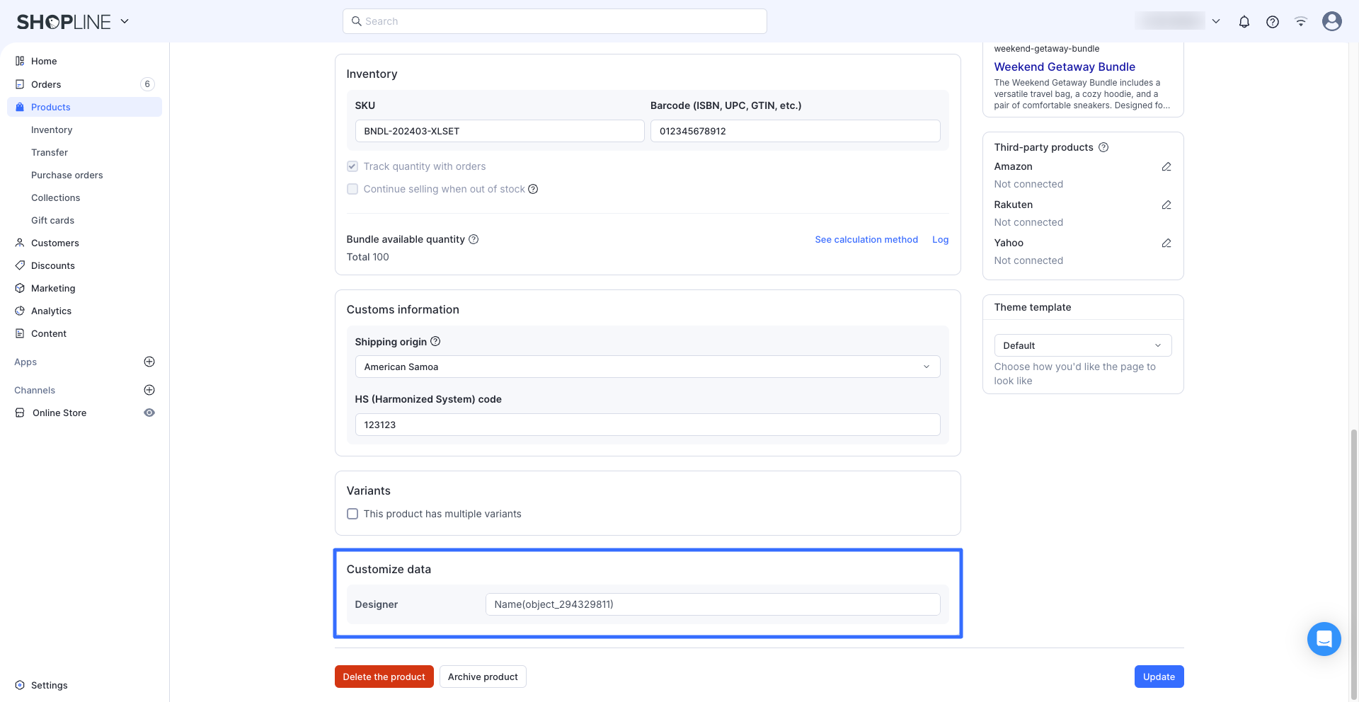Toggle 'Continue selling when out of stock'
Screen dimensions: 1359x702
352,189
